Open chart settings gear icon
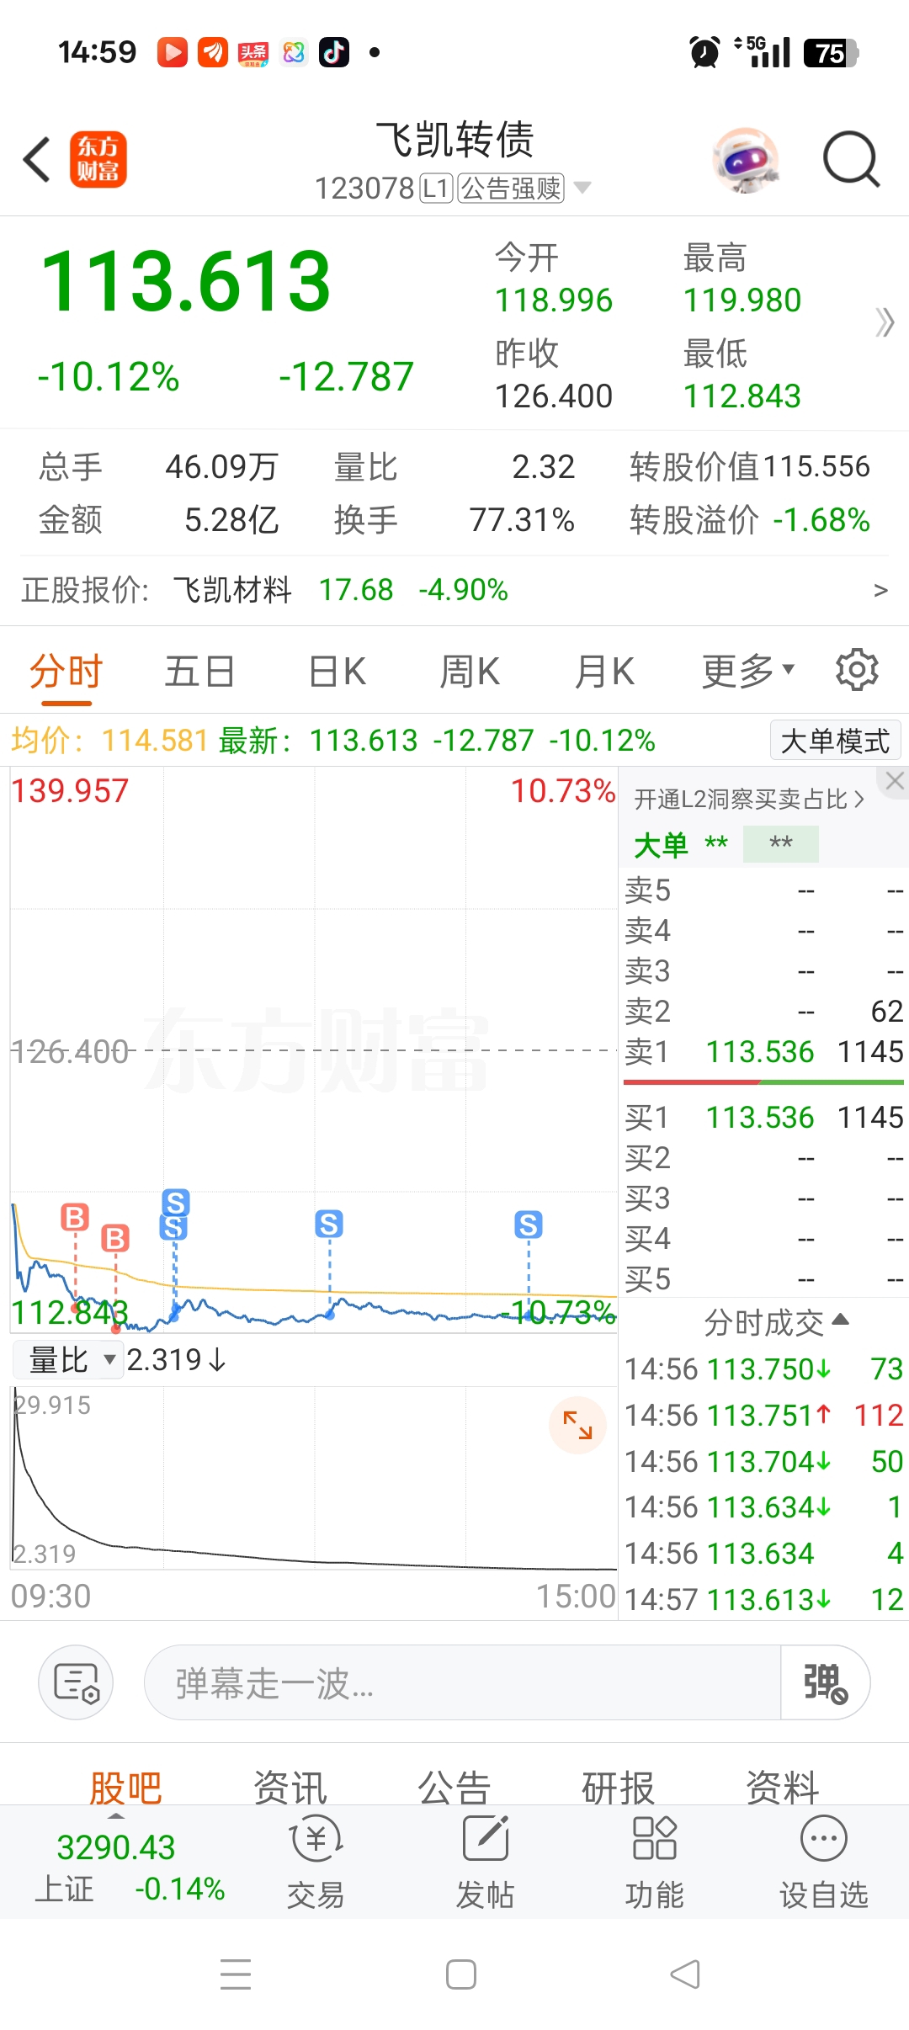The height and width of the screenshot is (2030, 909). click(857, 670)
